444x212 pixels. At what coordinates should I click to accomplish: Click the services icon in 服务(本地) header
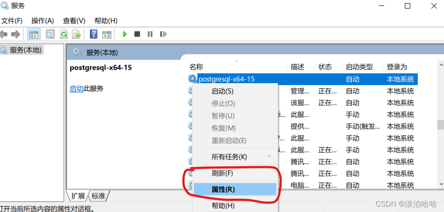[x=77, y=53]
